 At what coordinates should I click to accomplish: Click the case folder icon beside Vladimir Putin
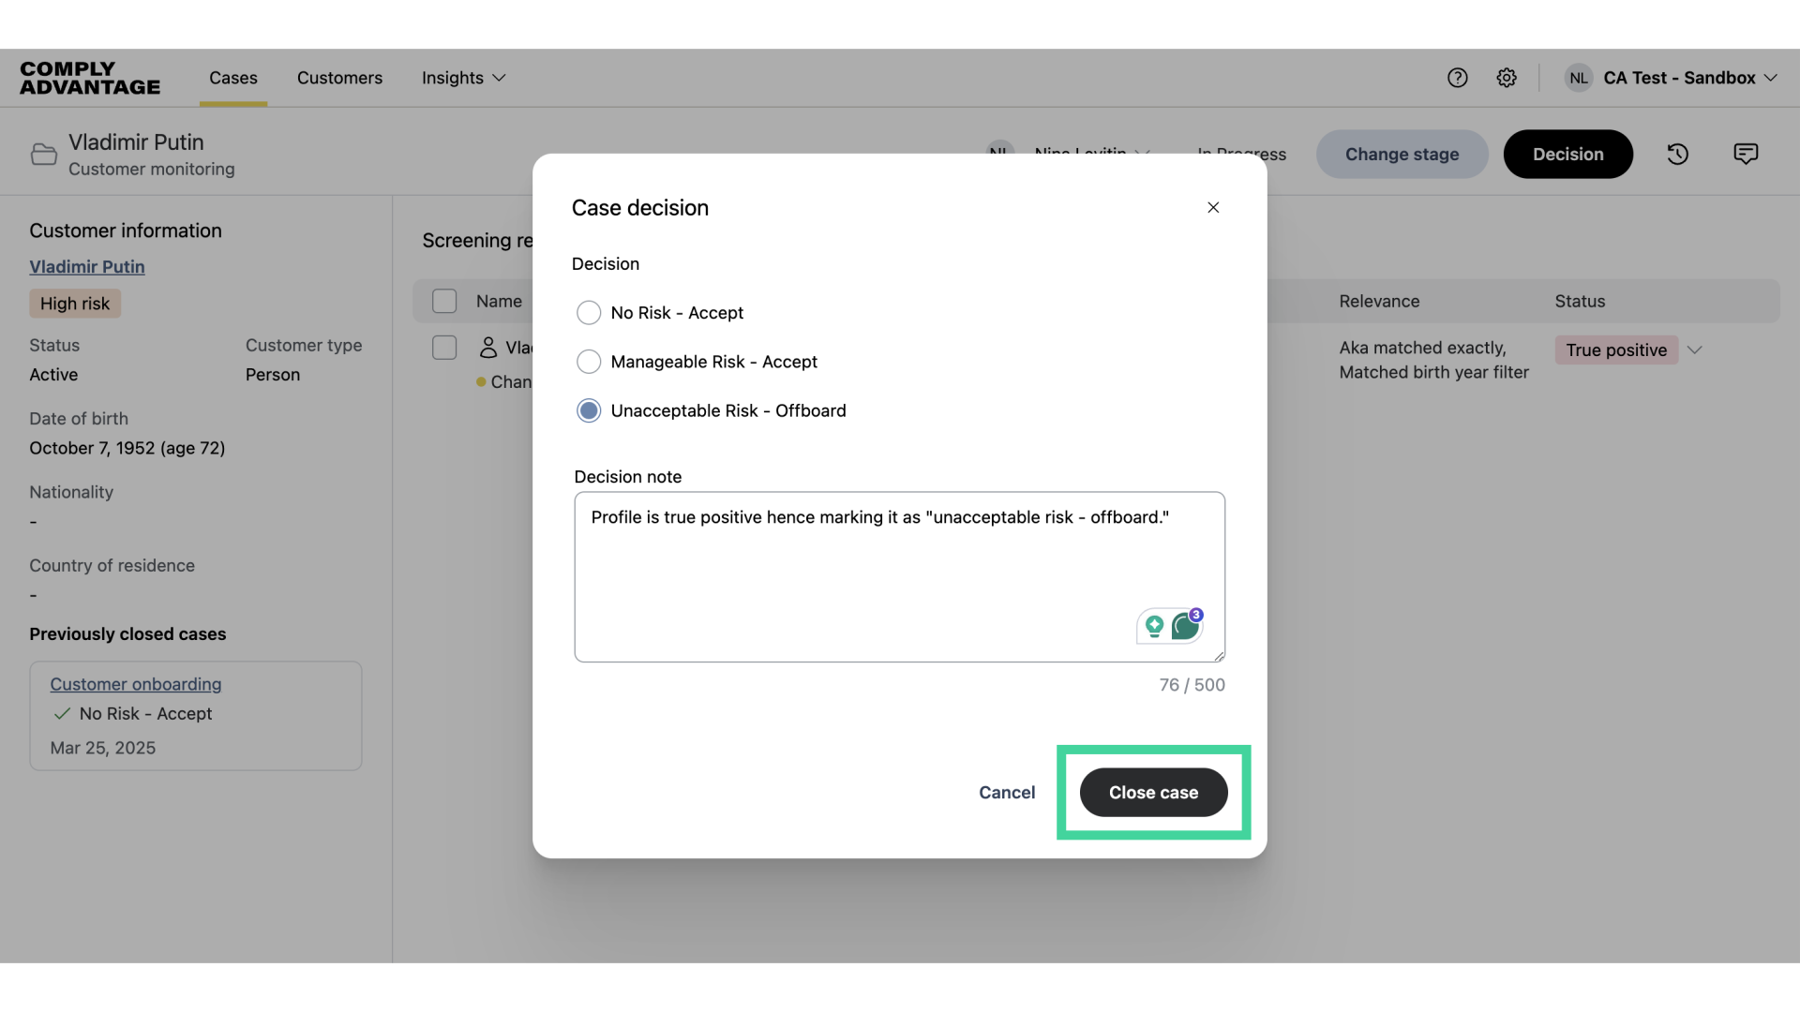(x=44, y=155)
